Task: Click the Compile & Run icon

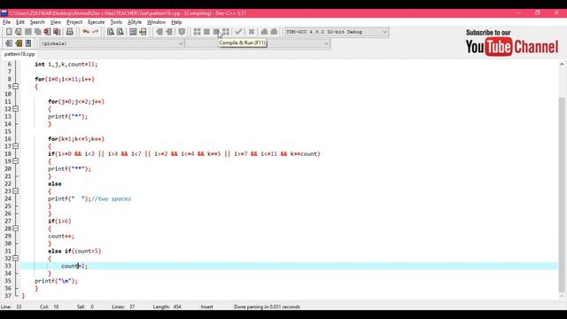Action: tap(216, 32)
